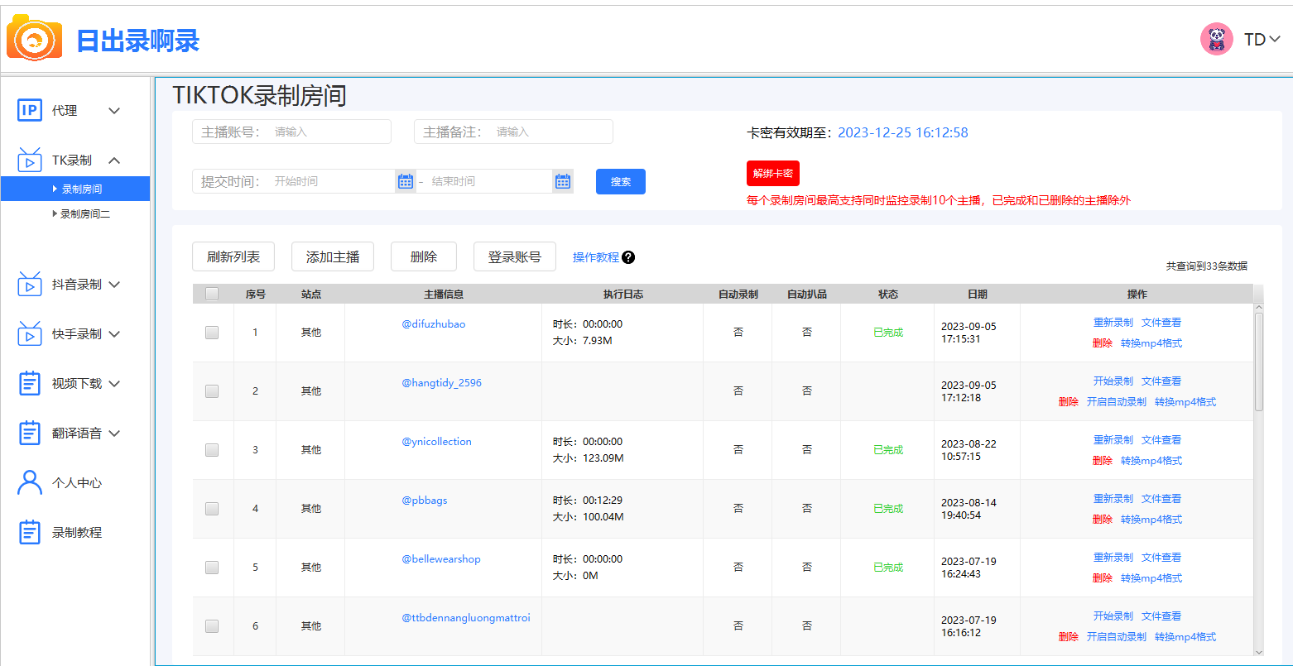Viewport: 1293px width, 666px height.
Task: Click the 抖音录制 TV icon
Action: click(x=30, y=284)
